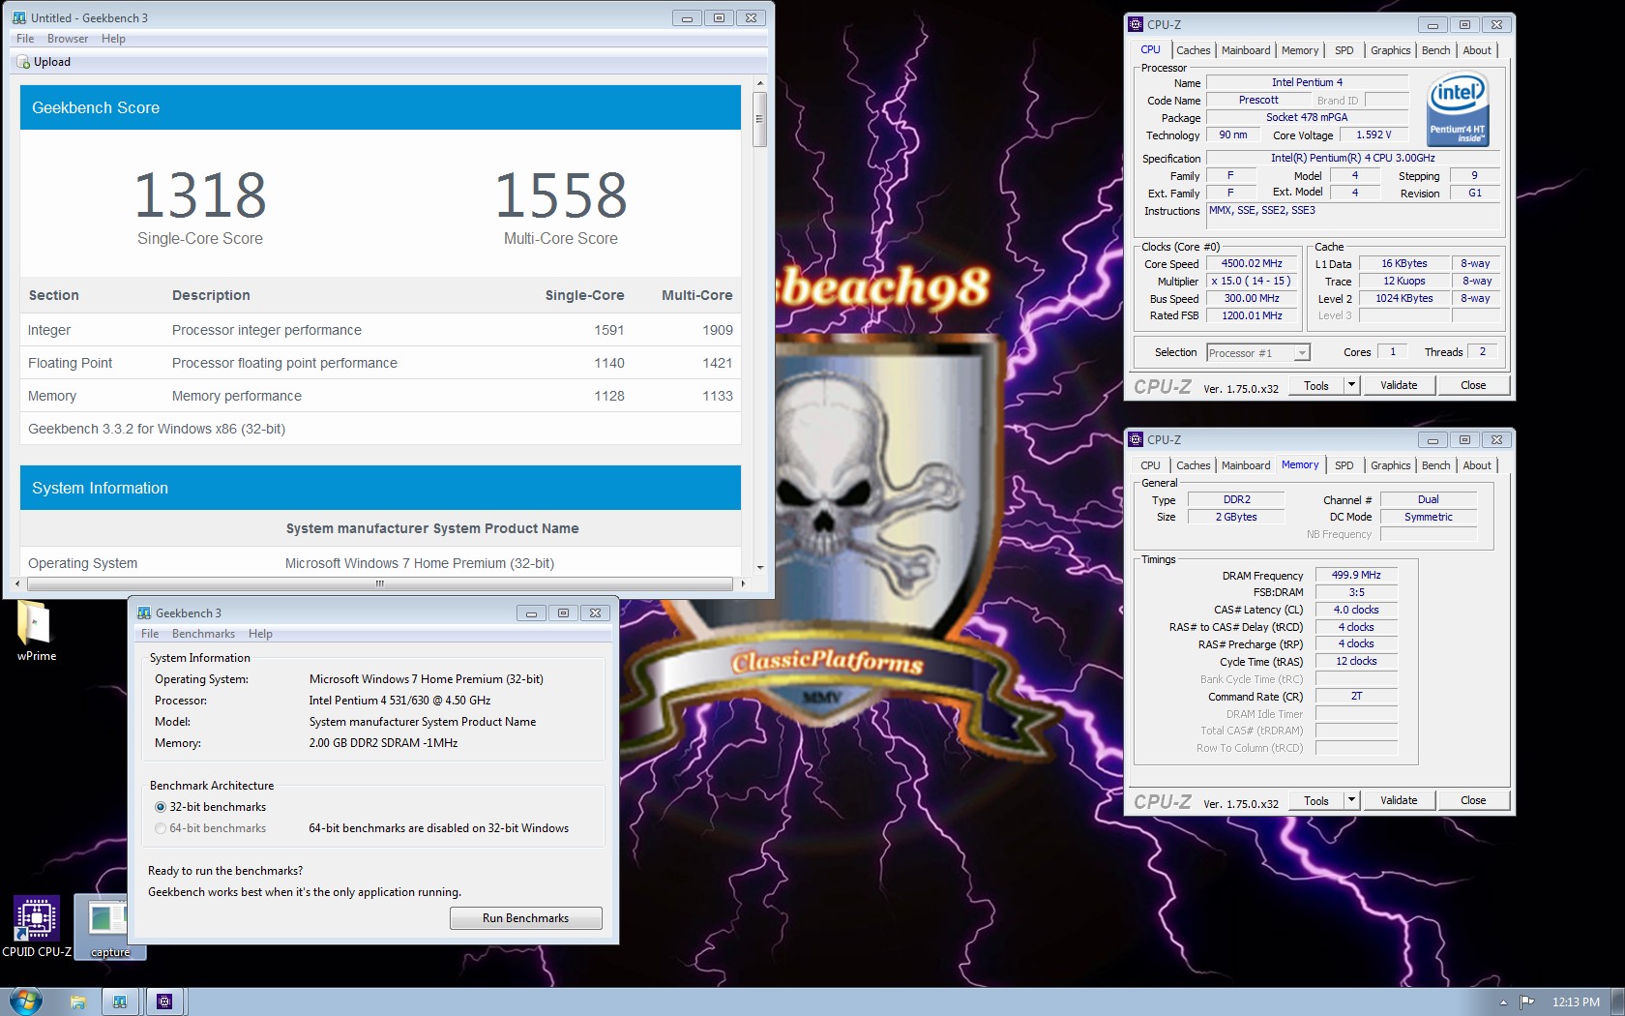Click Level 2 cache 1024 KBytes value

pos(1404,298)
